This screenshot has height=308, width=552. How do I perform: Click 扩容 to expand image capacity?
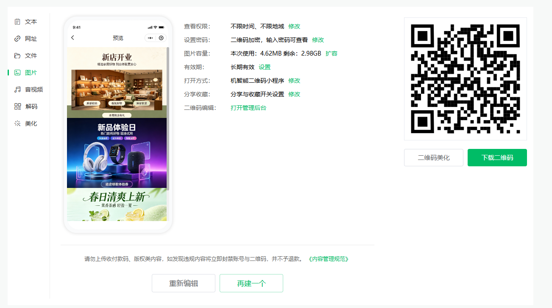(332, 53)
